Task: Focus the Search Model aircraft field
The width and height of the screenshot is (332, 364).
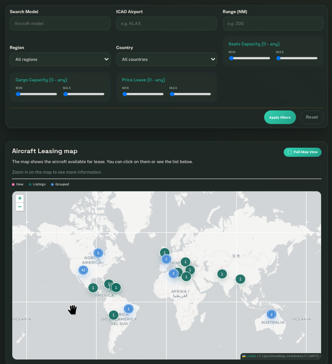Action: pyautogui.click(x=60, y=24)
